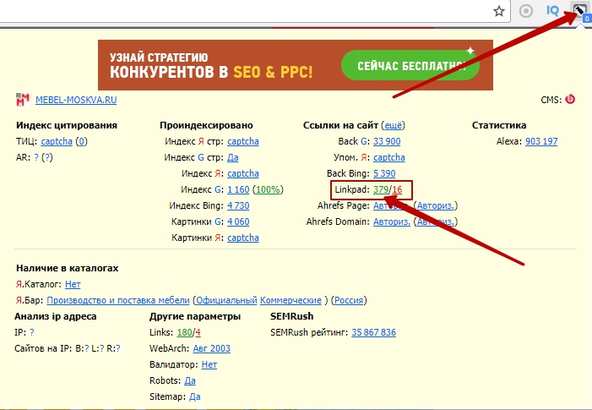Open the RDS bar extension icon
Screen dimensions: 592x410
point(580,11)
